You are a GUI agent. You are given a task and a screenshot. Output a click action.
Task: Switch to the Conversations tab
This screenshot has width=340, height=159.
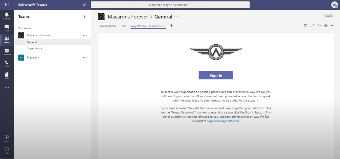pos(107,26)
